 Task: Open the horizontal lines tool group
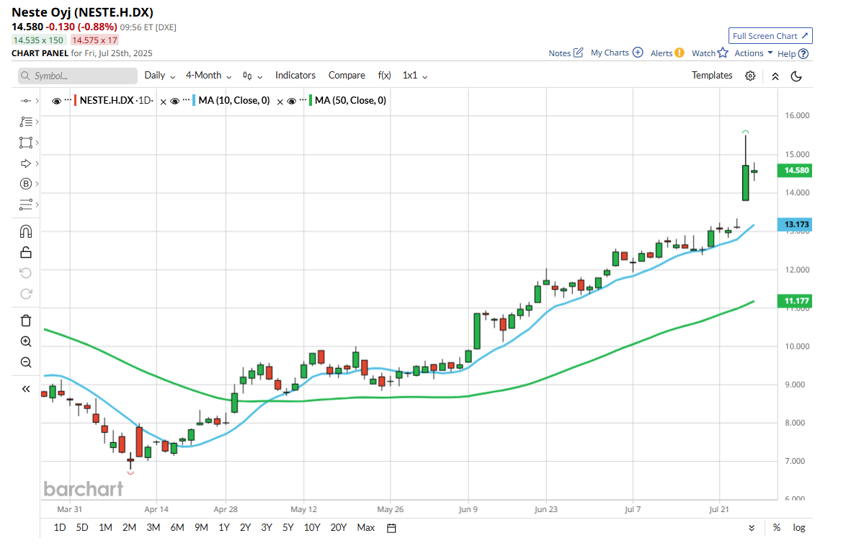(25, 205)
